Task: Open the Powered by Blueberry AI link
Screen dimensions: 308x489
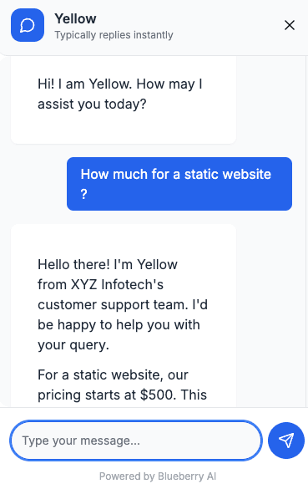Action: (x=157, y=476)
